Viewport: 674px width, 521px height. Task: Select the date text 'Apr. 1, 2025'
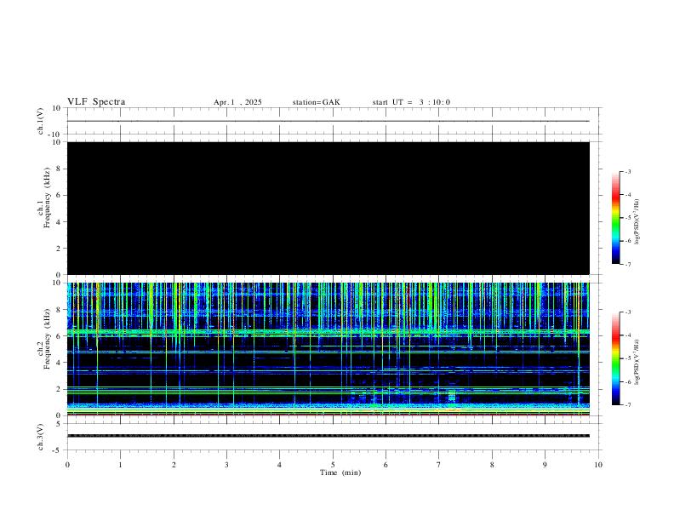(x=237, y=102)
